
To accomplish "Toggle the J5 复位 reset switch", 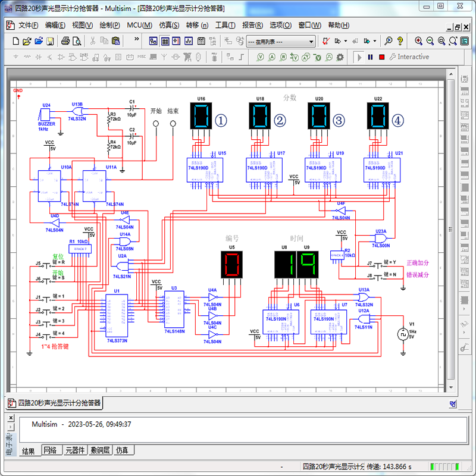I will [46, 265].
